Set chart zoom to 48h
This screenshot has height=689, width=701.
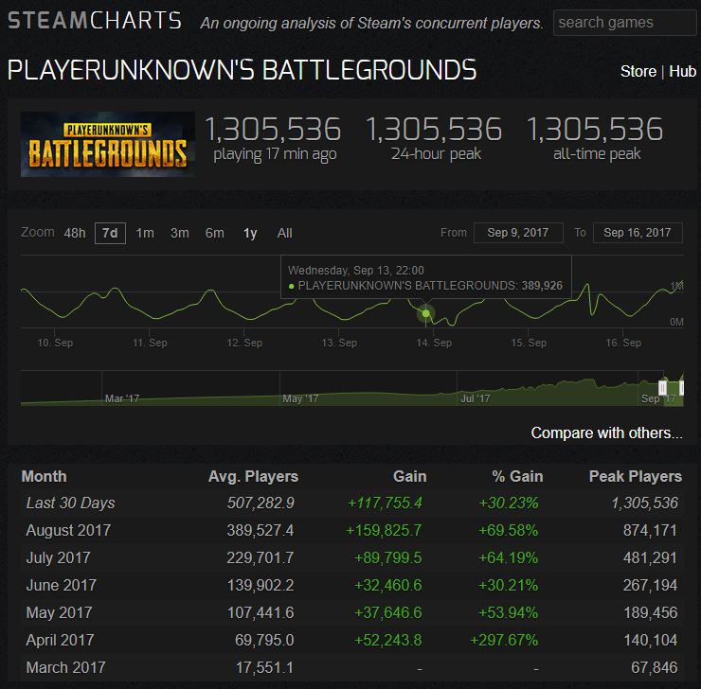[75, 233]
